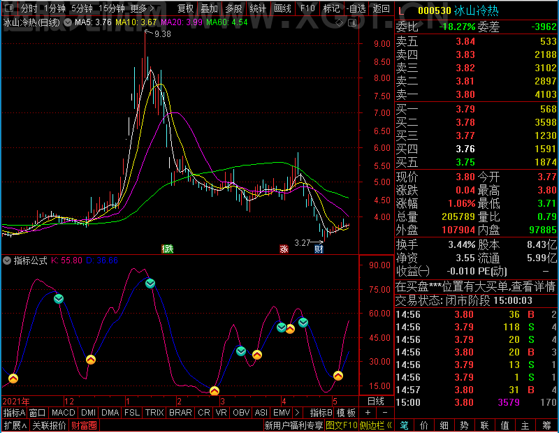This screenshot has width=559, height=433.
Task: Click 叠加 overlay button
Action: click(x=209, y=8)
